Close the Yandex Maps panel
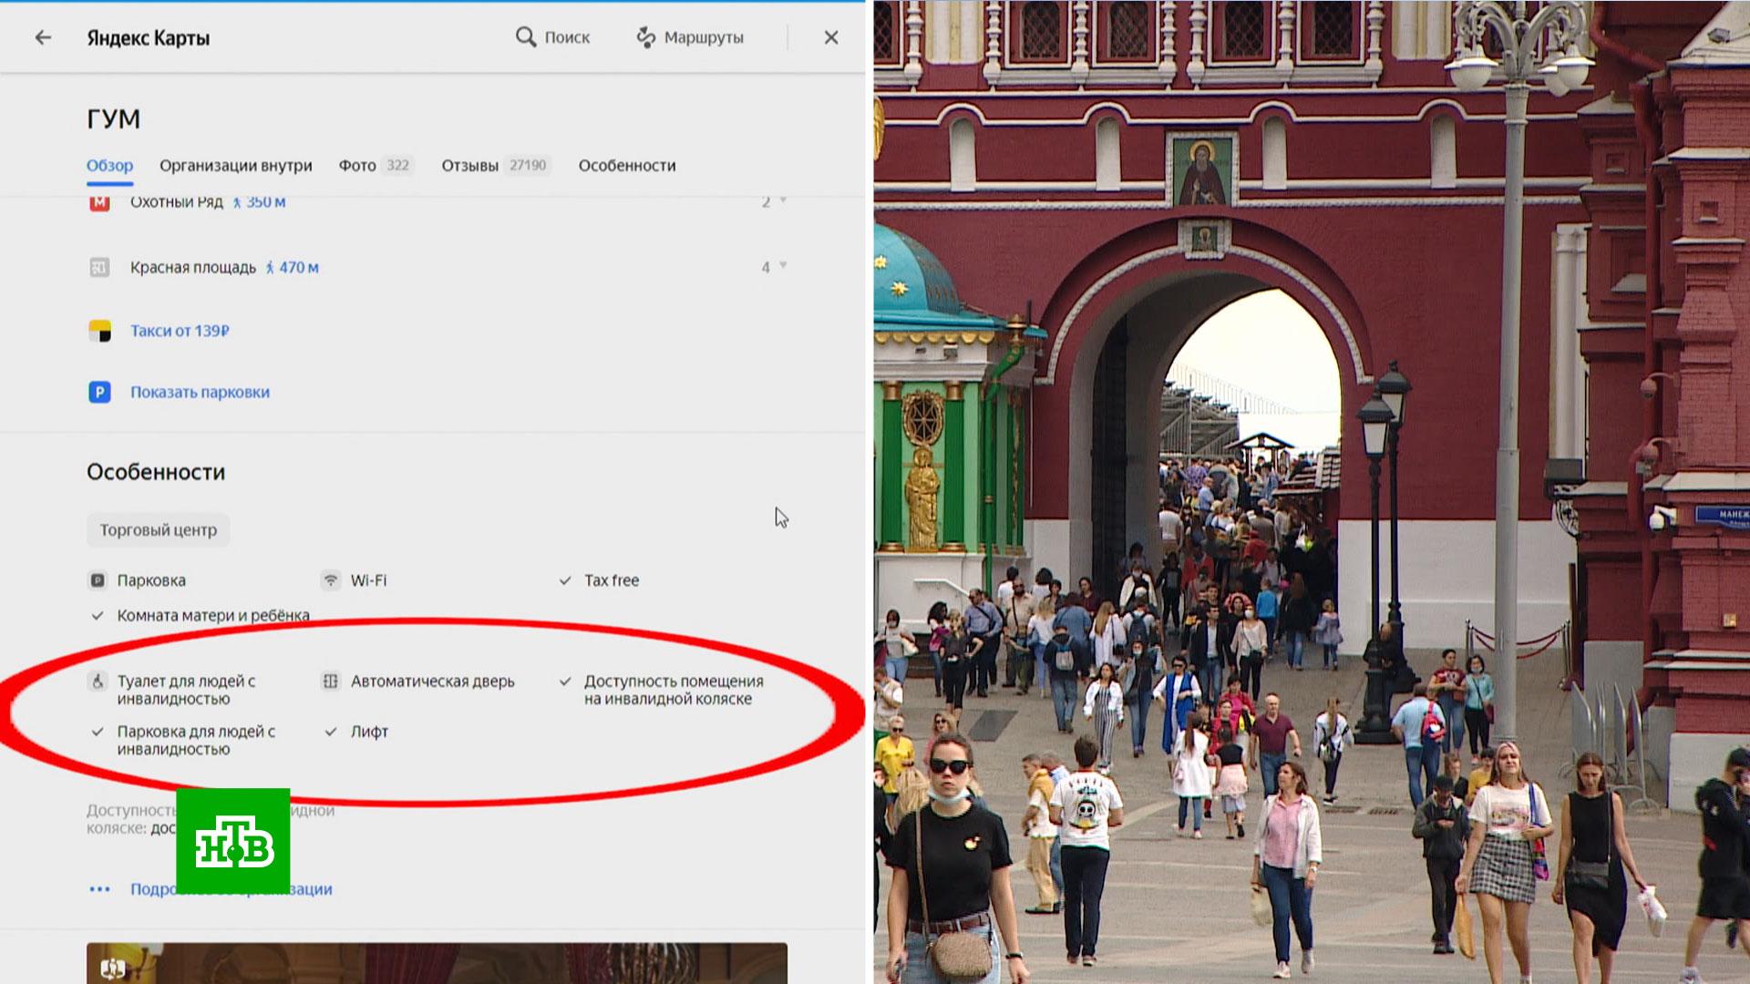Viewport: 1750px width, 984px height. pos(831,37)
